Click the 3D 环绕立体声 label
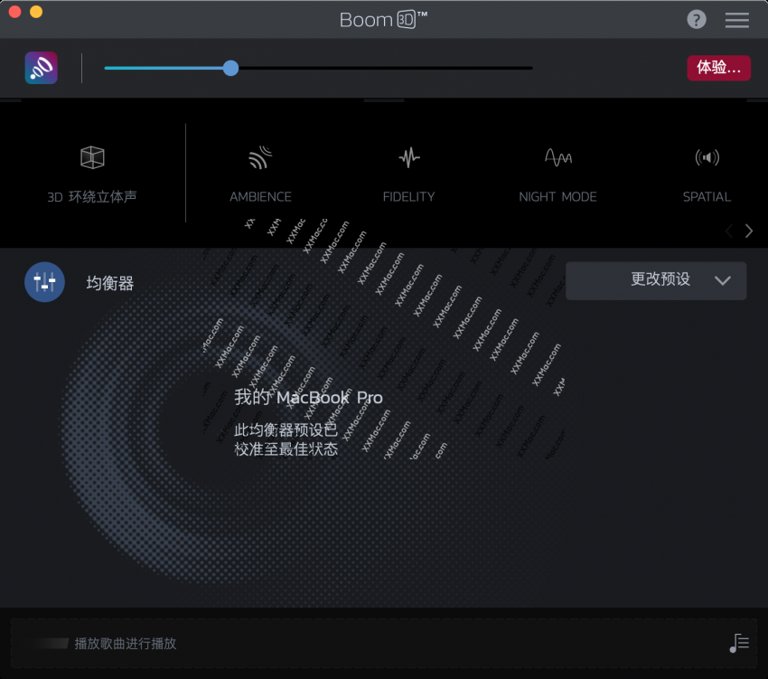This screenshot has width=768, height=679. click(x=92, y=196)
